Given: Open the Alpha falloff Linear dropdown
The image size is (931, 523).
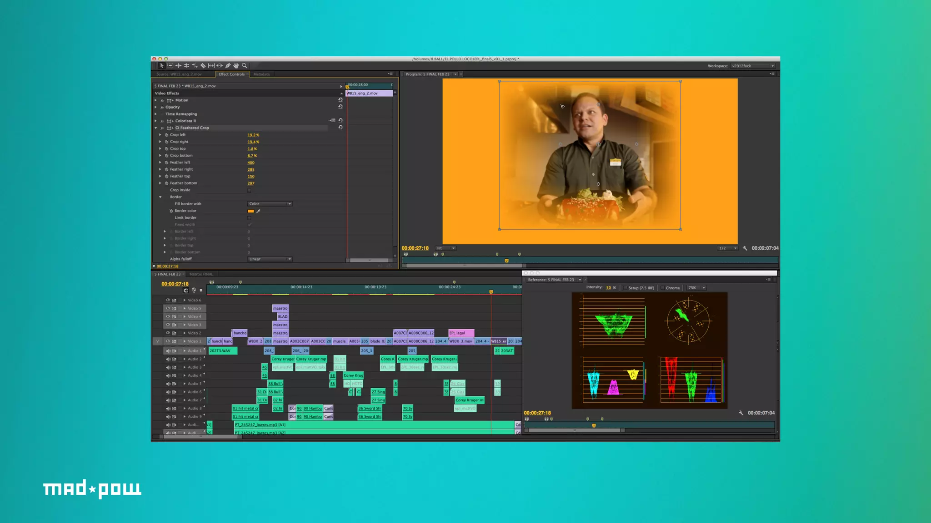Looking at the screenshot, I should [270, 259].
